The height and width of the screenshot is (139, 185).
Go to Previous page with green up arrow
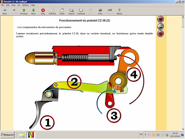click(24, 12)
